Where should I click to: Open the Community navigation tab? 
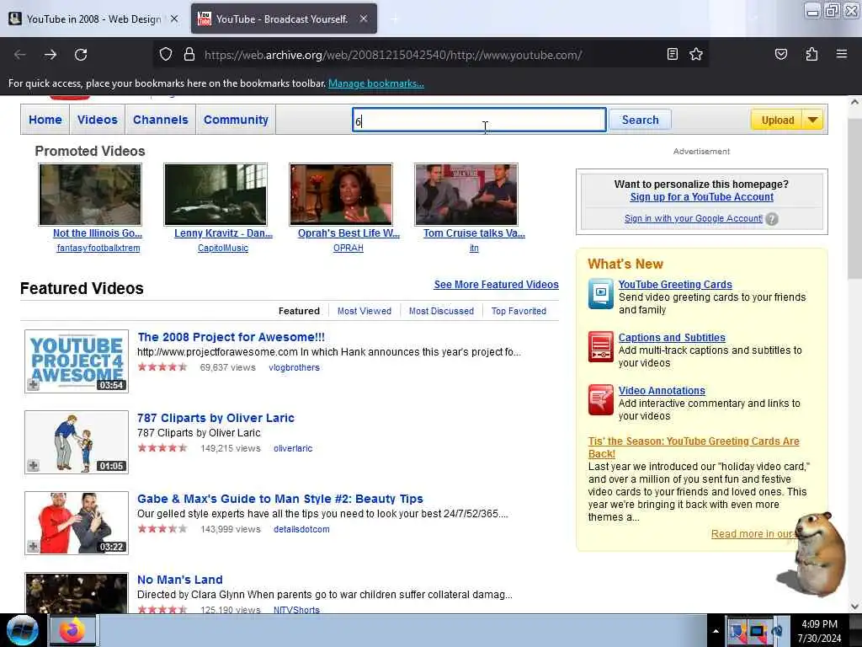236,120
